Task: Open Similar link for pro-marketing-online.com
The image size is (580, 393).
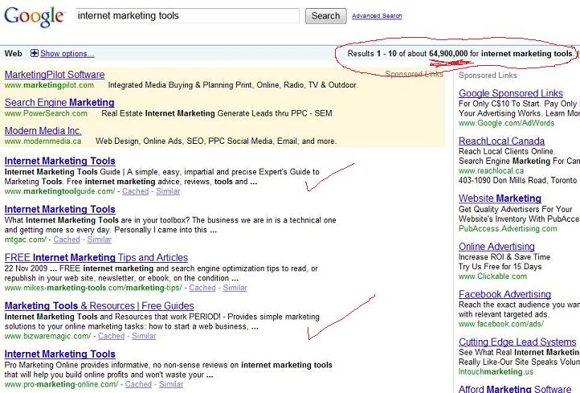Action: click(x=171, y=384)
